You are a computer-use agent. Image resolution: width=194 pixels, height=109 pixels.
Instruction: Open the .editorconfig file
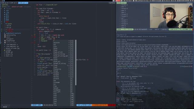coord(11,35)
